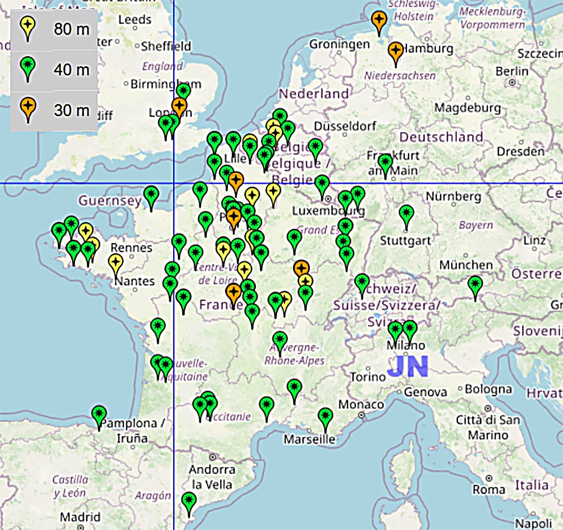Screen dimensions: 563x530
Task: Select the orange marker beside the France label
Action: pyautogui.click(x=233, y=293)
